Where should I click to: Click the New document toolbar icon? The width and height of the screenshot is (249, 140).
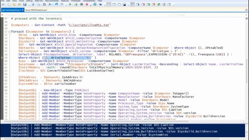pyautogui.click(x=9, y=4)
